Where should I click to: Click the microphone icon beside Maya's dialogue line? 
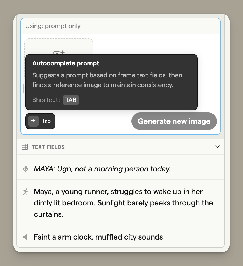point(26,169)
